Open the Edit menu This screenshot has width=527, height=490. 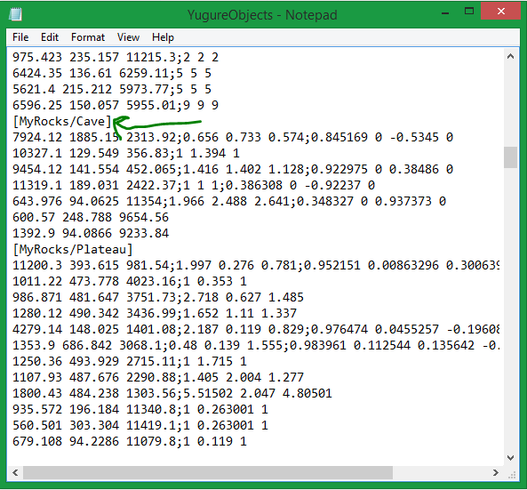click(50, 37)
